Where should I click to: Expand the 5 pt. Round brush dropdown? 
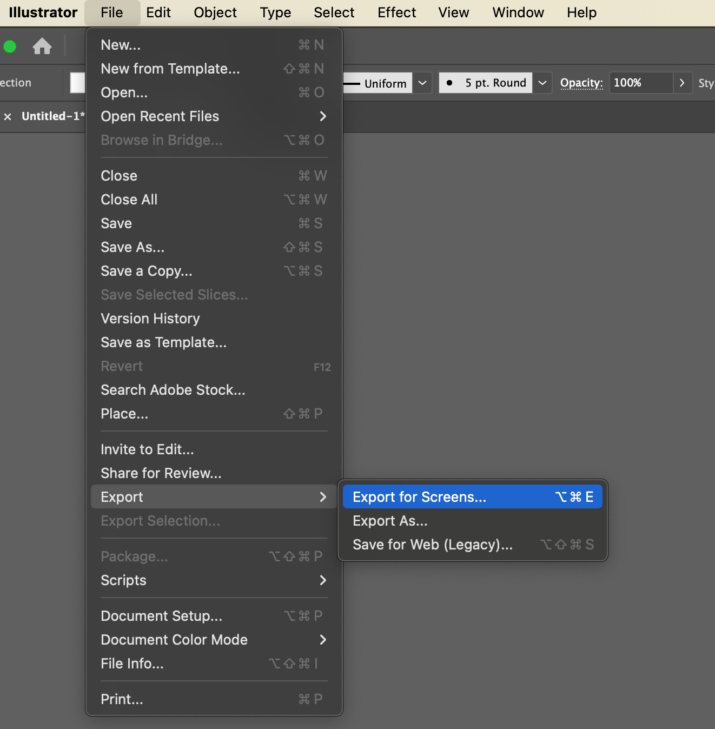[542, 83]
